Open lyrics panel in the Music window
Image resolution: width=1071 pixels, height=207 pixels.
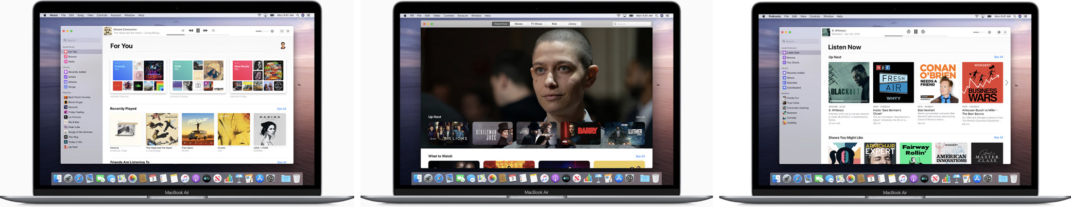point(282,31)
